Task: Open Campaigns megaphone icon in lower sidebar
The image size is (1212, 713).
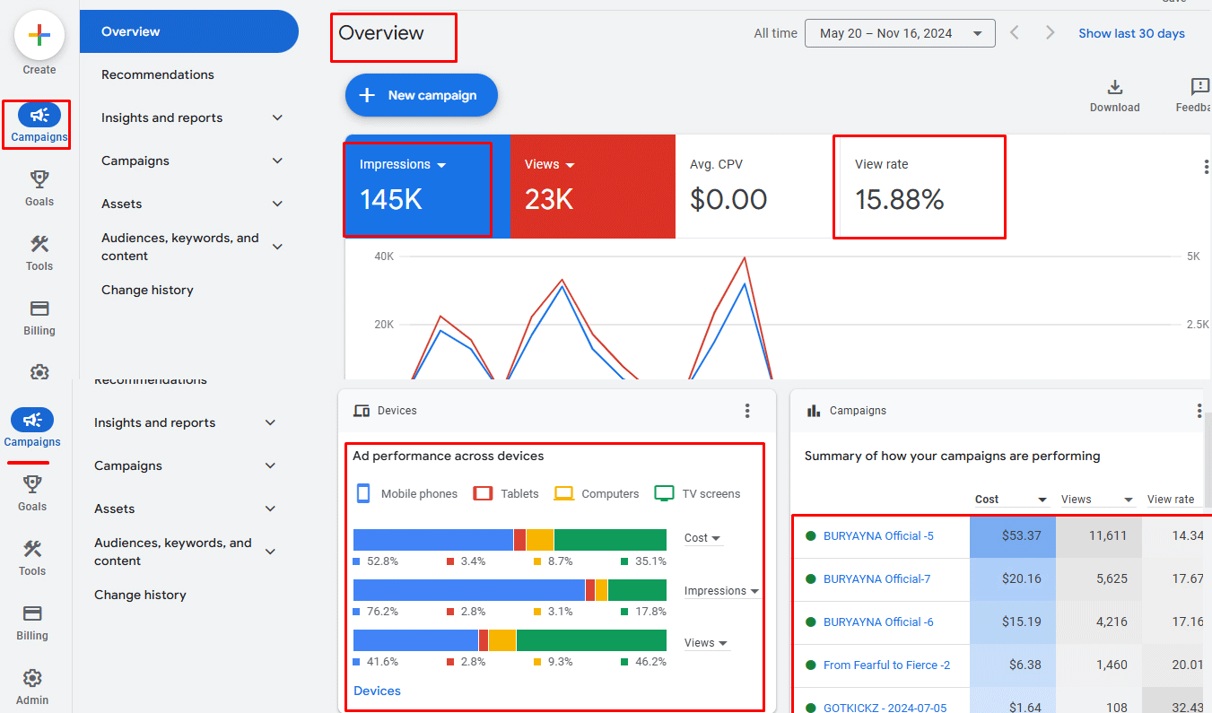Action: click(x=32, y=420)
